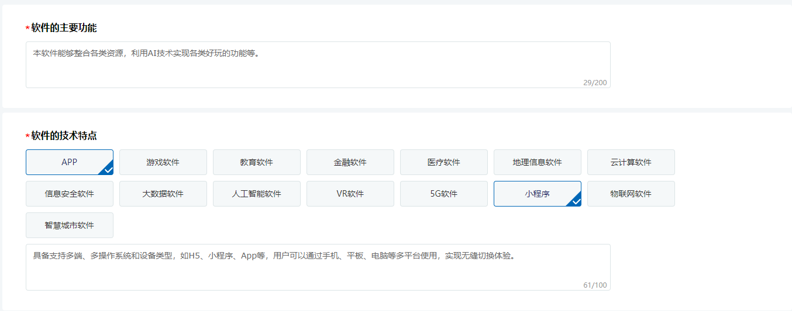
Task: Select the 5G软件 tag
Action: coord(443,194)
